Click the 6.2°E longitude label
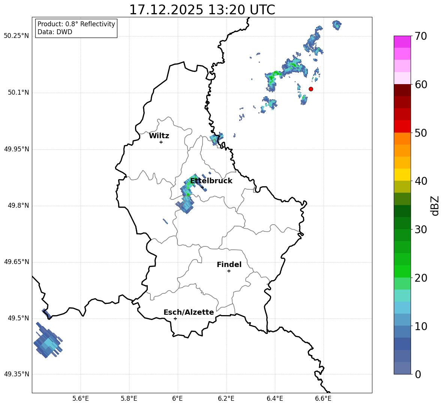This screenshot has height=406, width=444. click(x=226, y=398)
